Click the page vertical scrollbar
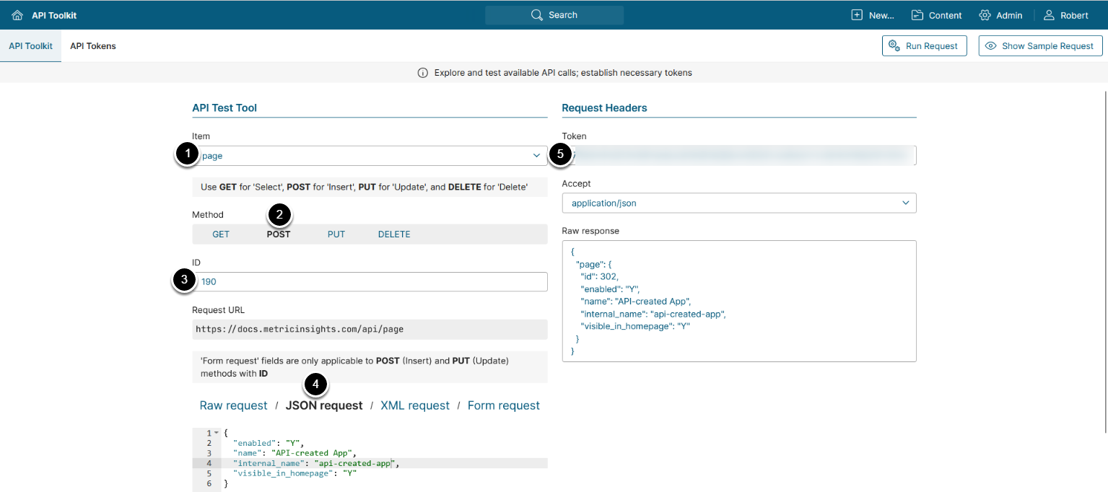This screenshot has width=1108, height=492. [1105, 260]
